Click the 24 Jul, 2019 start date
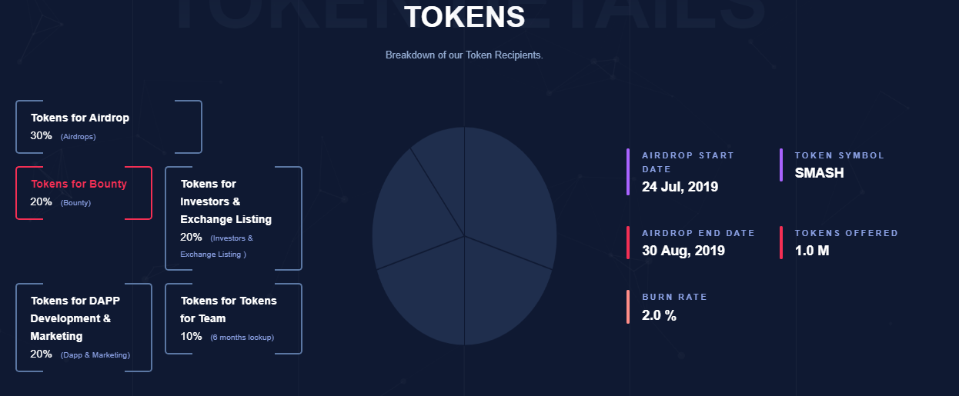The width and height of the screenshot is (959, 396). click(680, 186)
